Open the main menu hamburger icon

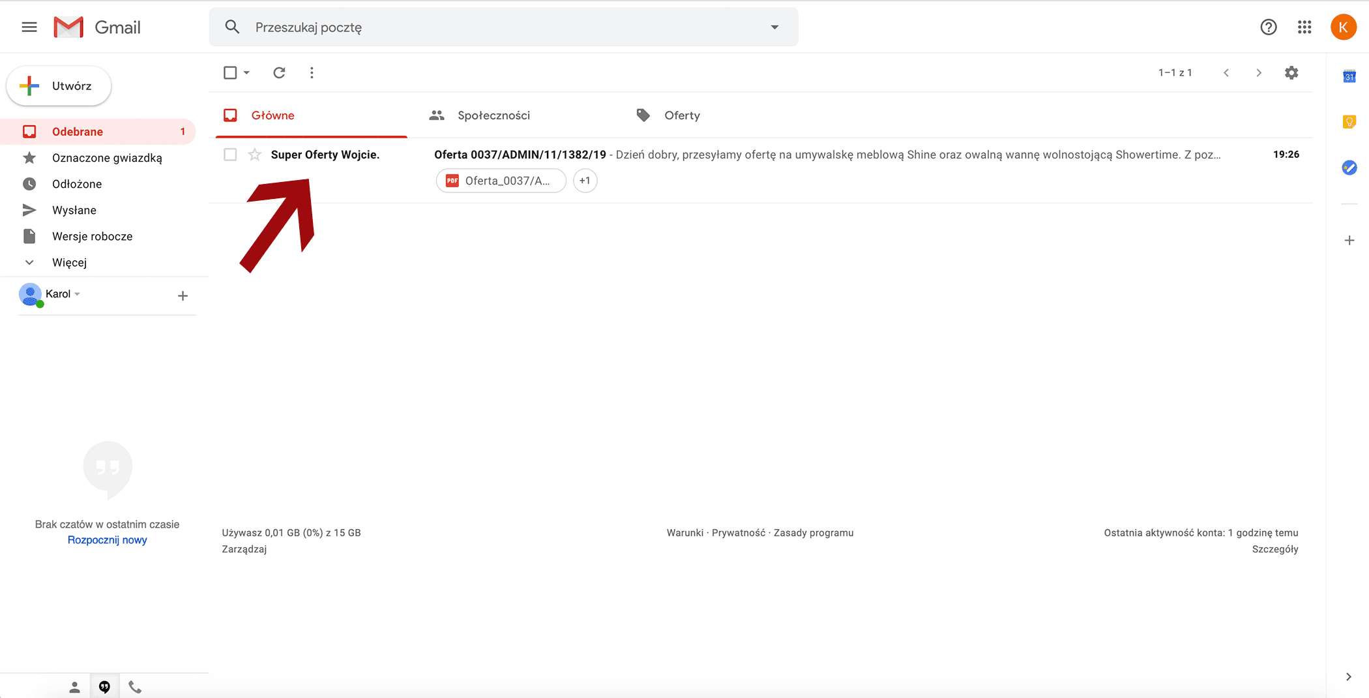pyautogui.click(x=29, y=27)
